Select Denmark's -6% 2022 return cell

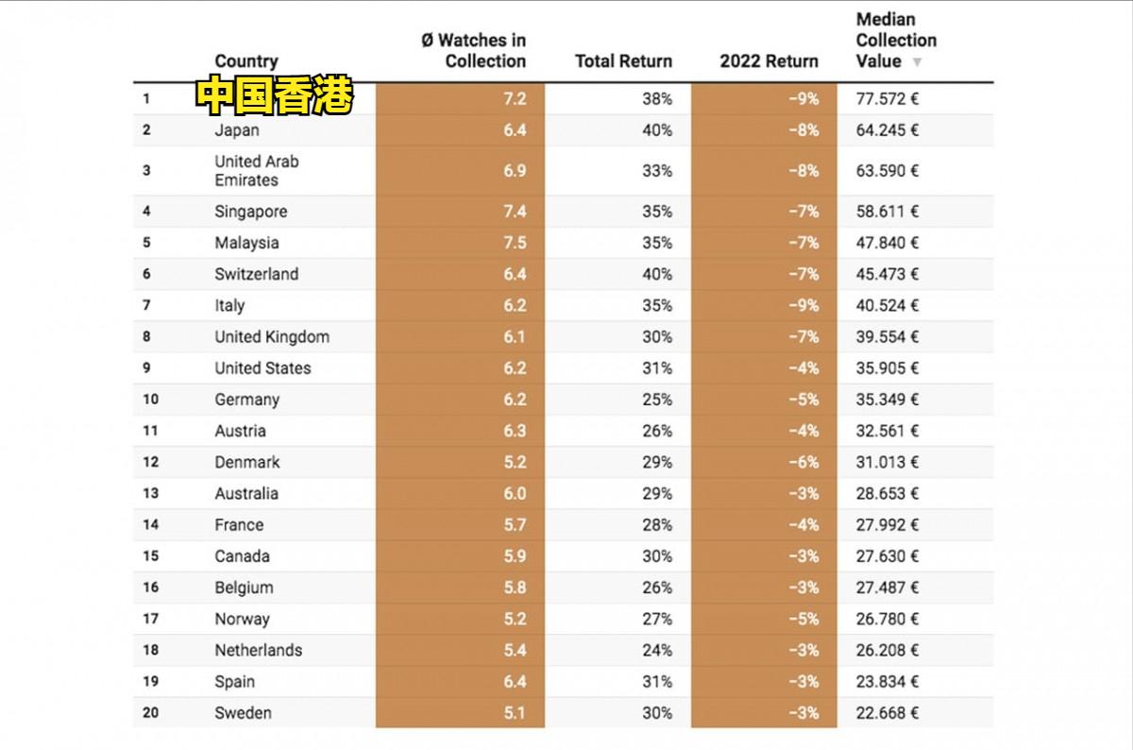tap(803, 462)
